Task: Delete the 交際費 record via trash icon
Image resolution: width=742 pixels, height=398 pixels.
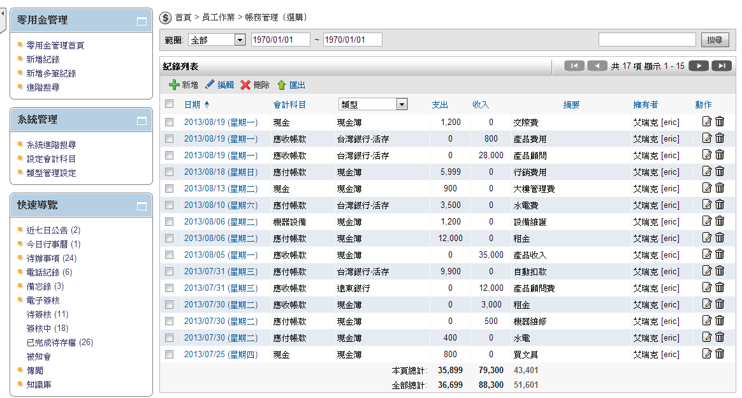Action: (x=720, y=122)
